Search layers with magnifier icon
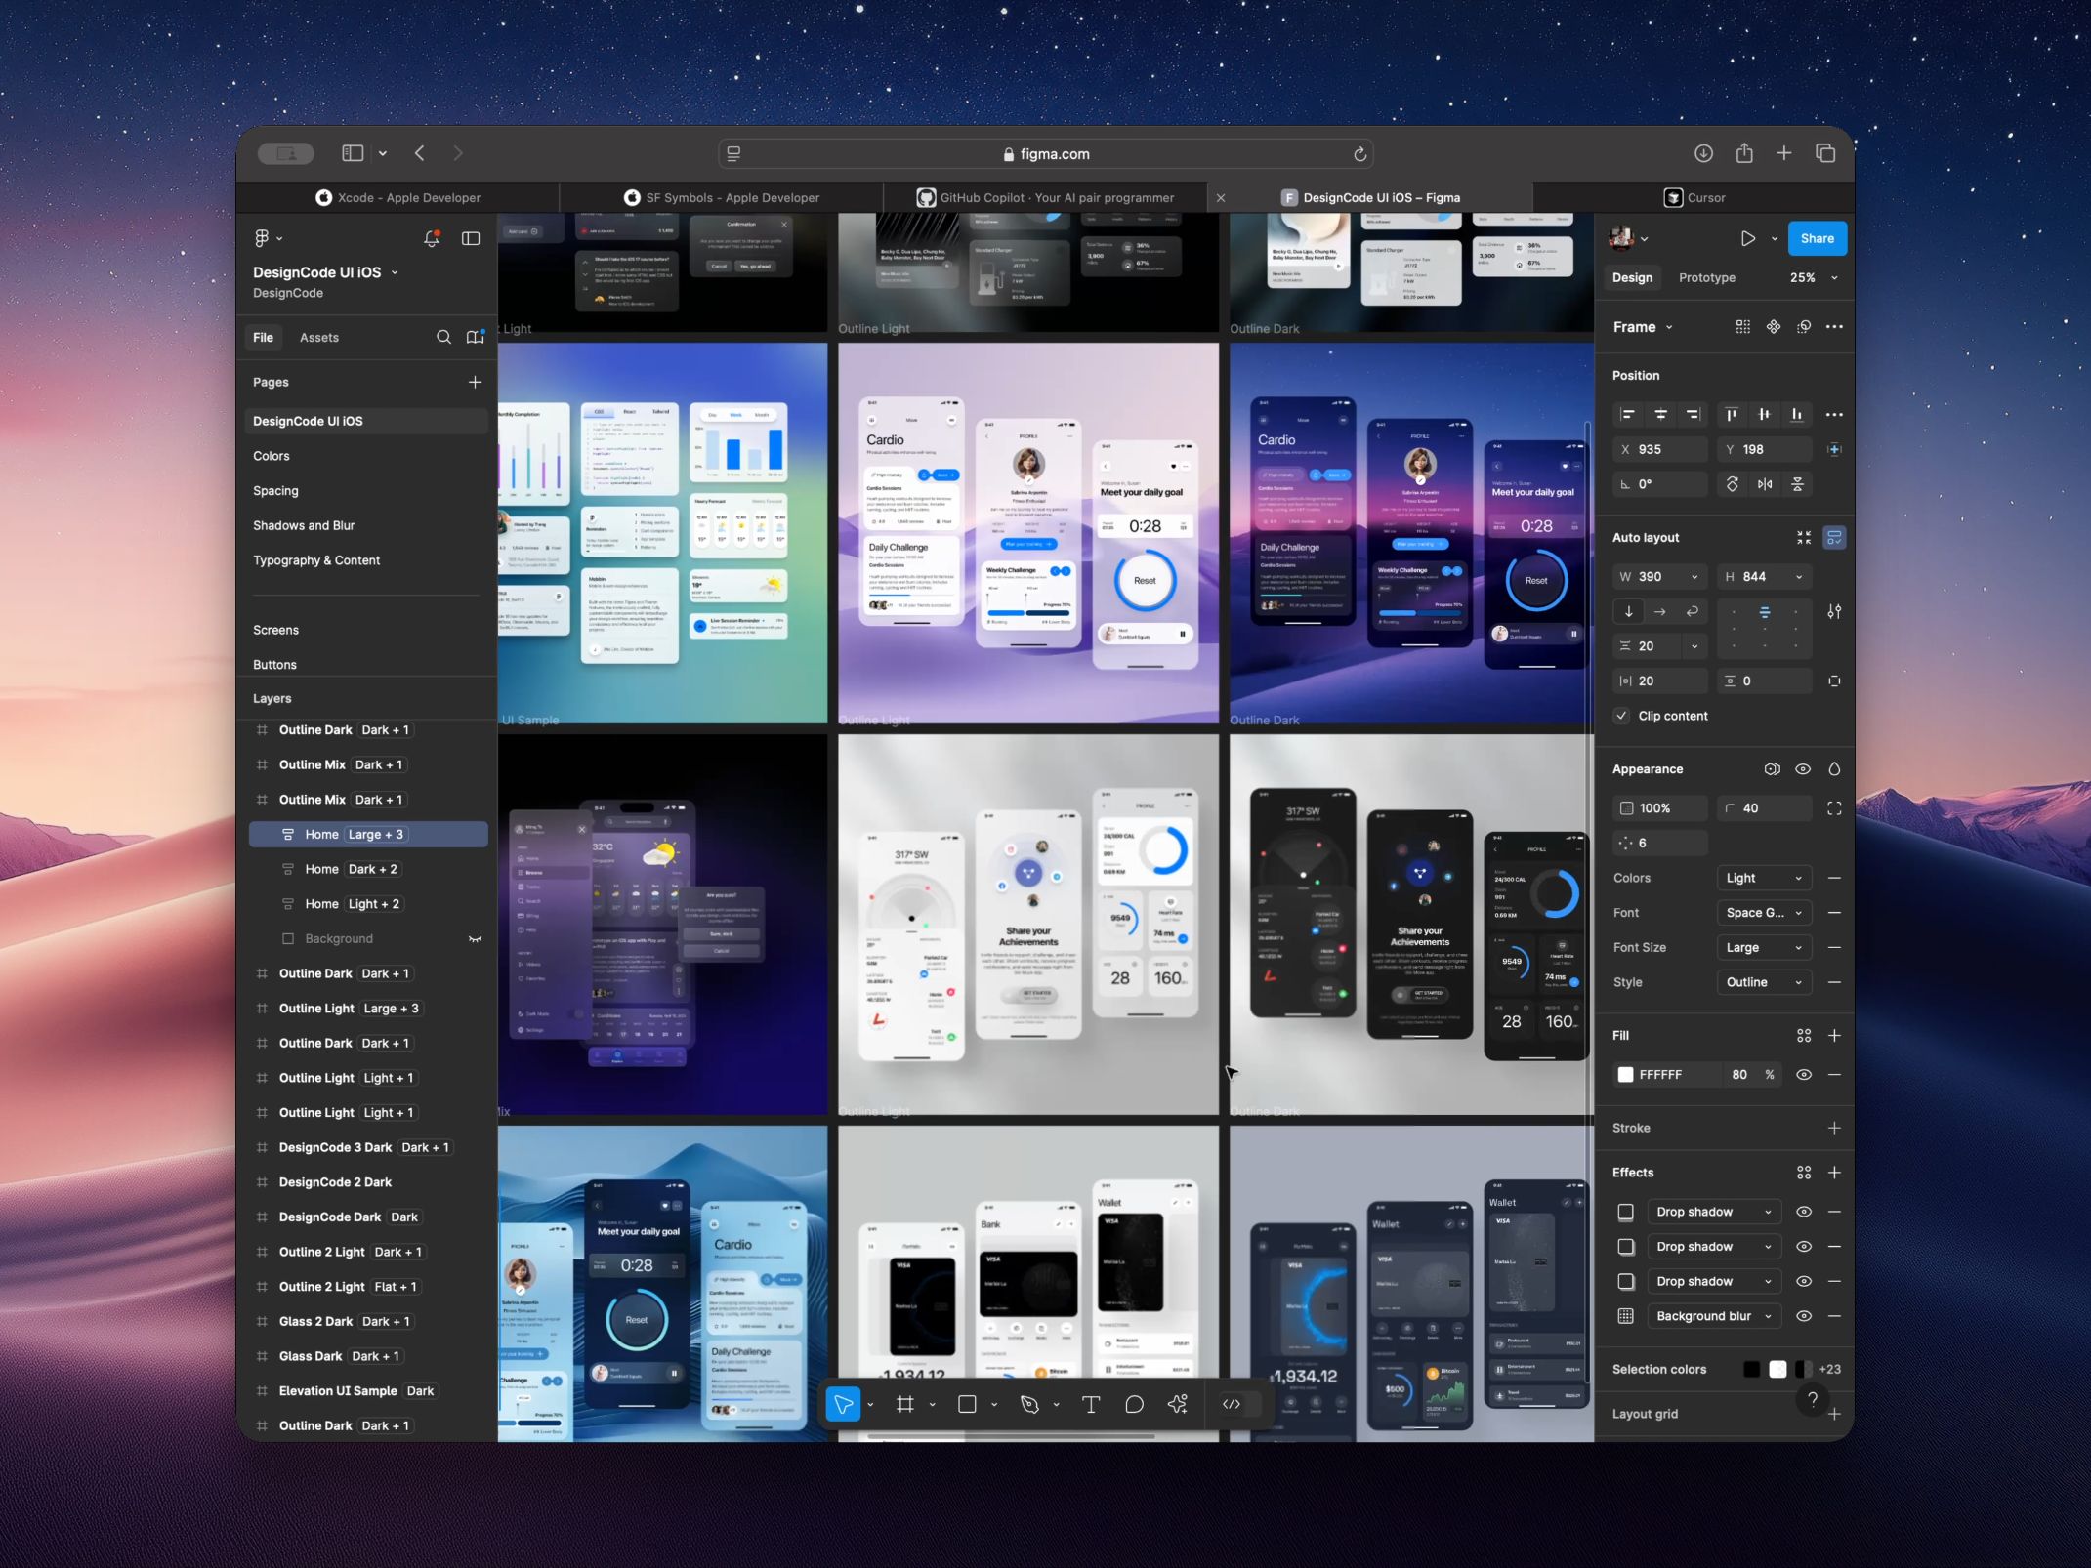The image size is (2091, 1568). click(x=443, y=337)
